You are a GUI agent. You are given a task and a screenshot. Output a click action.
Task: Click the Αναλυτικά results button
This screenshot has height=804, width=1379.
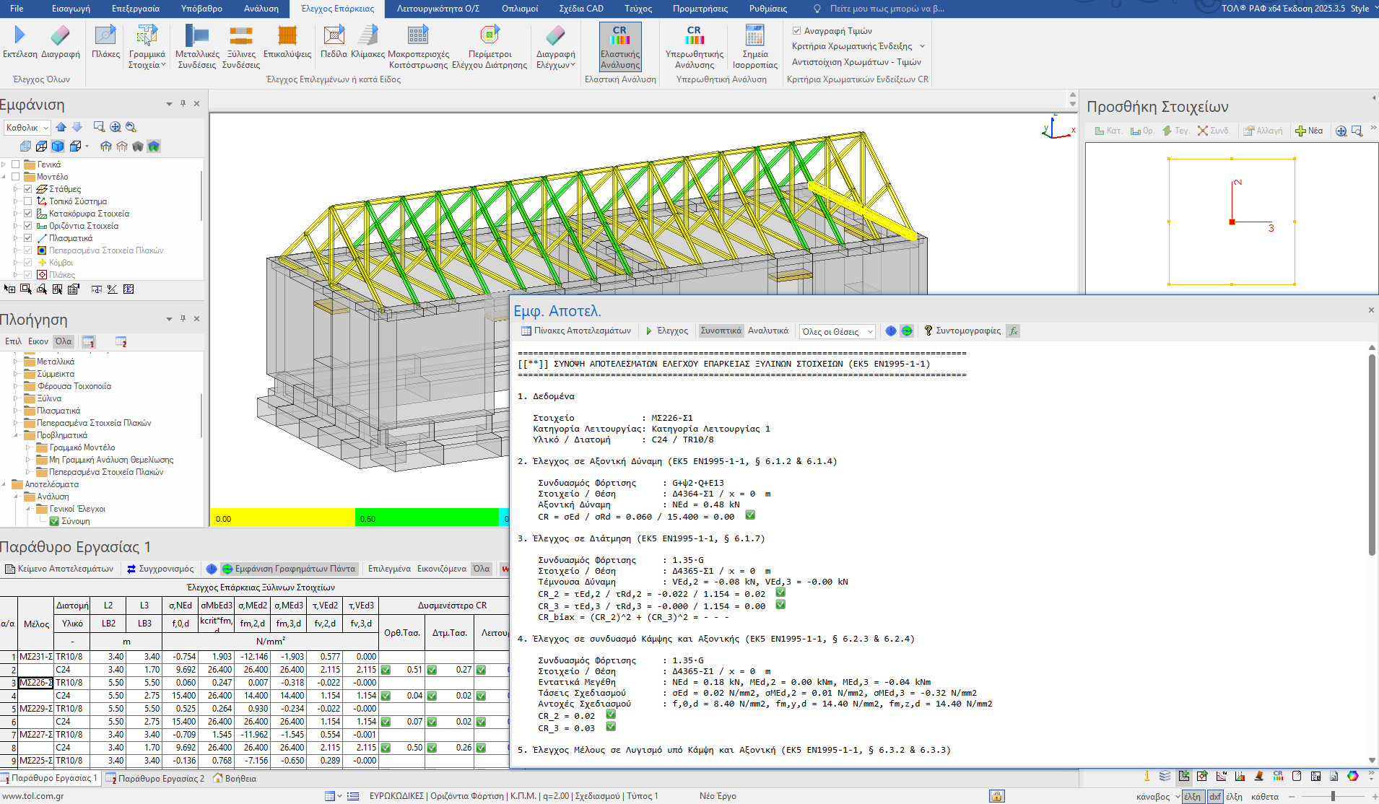pos(767,331)
